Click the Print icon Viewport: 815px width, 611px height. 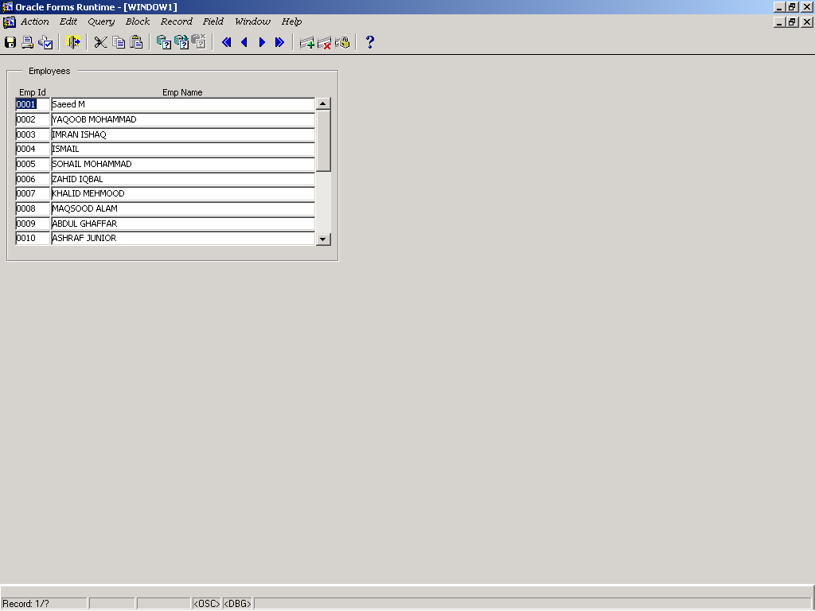(x=28, y=42)
